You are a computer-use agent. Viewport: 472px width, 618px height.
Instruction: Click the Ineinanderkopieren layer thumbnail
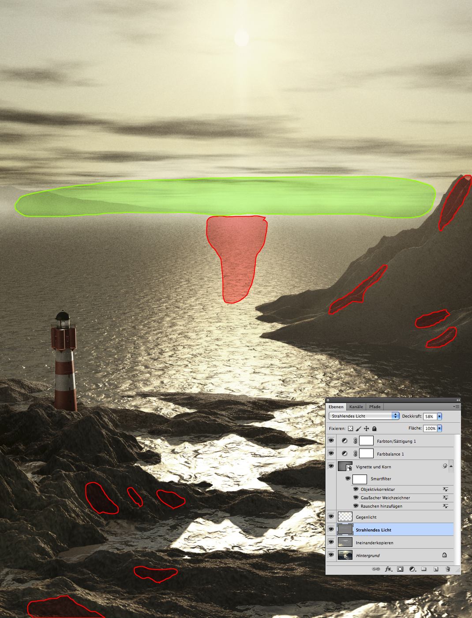[x=345, y=542]
